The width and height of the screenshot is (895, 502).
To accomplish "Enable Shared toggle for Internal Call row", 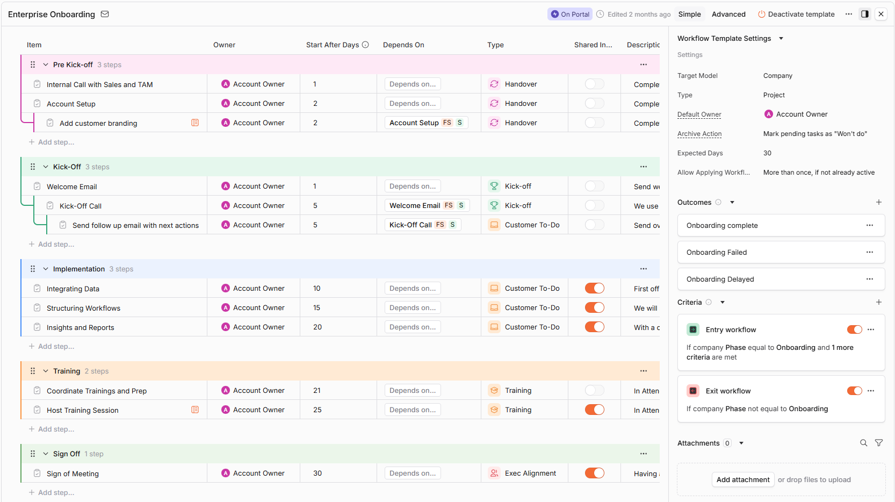I will (595, 84).
